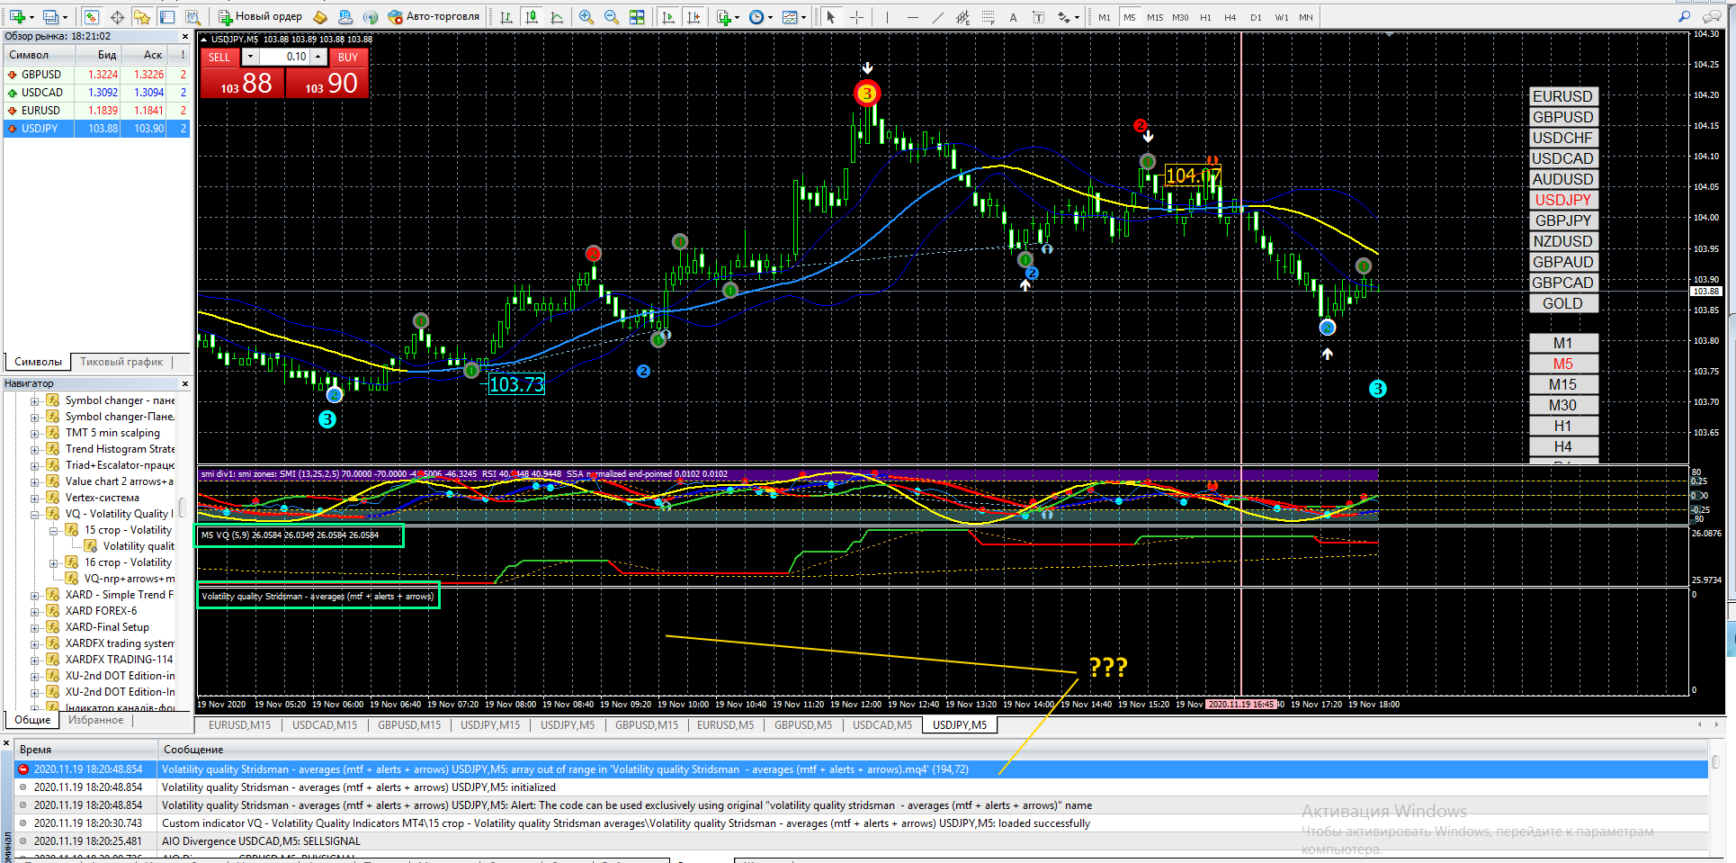
Task: Collapse the VQ - Volatility Quality tree folder
Action: coord(35,514)
